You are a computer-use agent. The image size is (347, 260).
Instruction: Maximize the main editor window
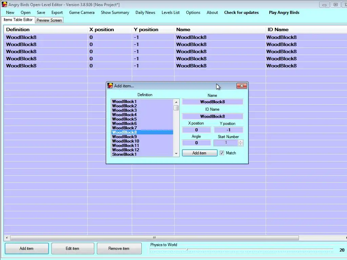(335, 5)
